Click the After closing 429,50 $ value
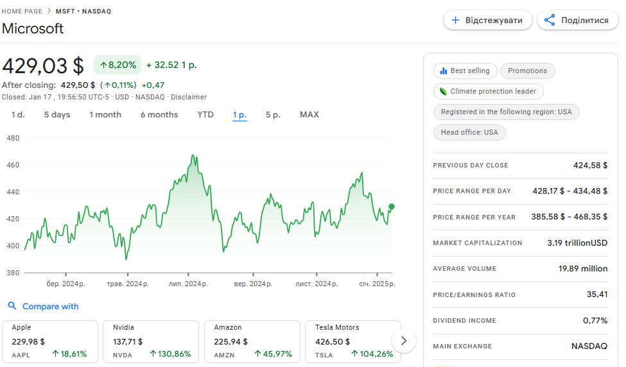626x367 pixels. [78, 85]
